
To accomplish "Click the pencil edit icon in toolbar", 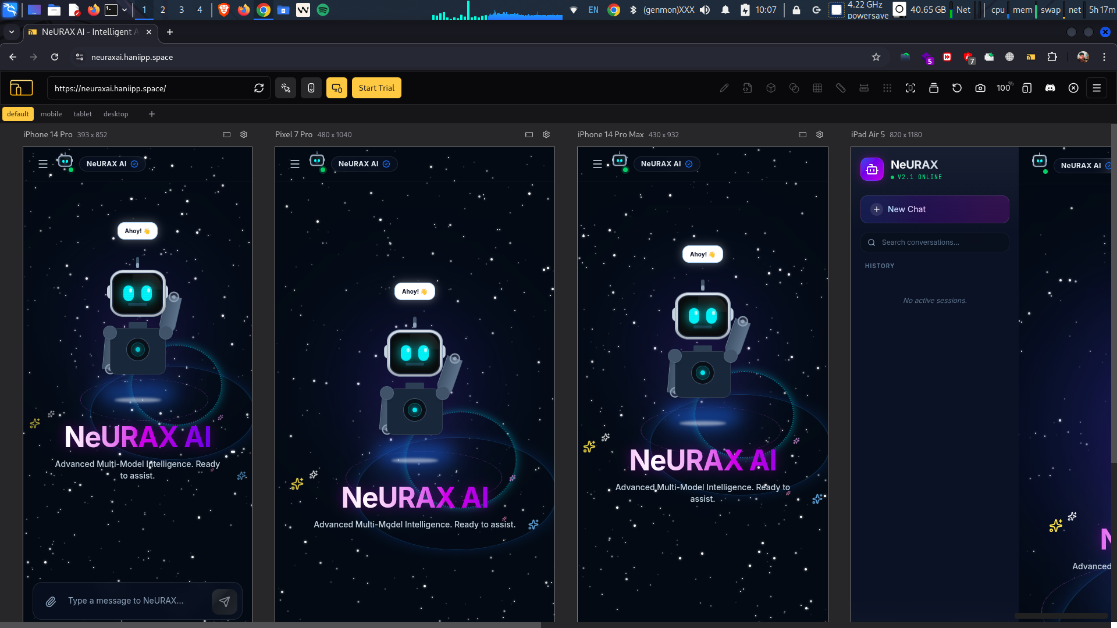I will coord(724,88).
